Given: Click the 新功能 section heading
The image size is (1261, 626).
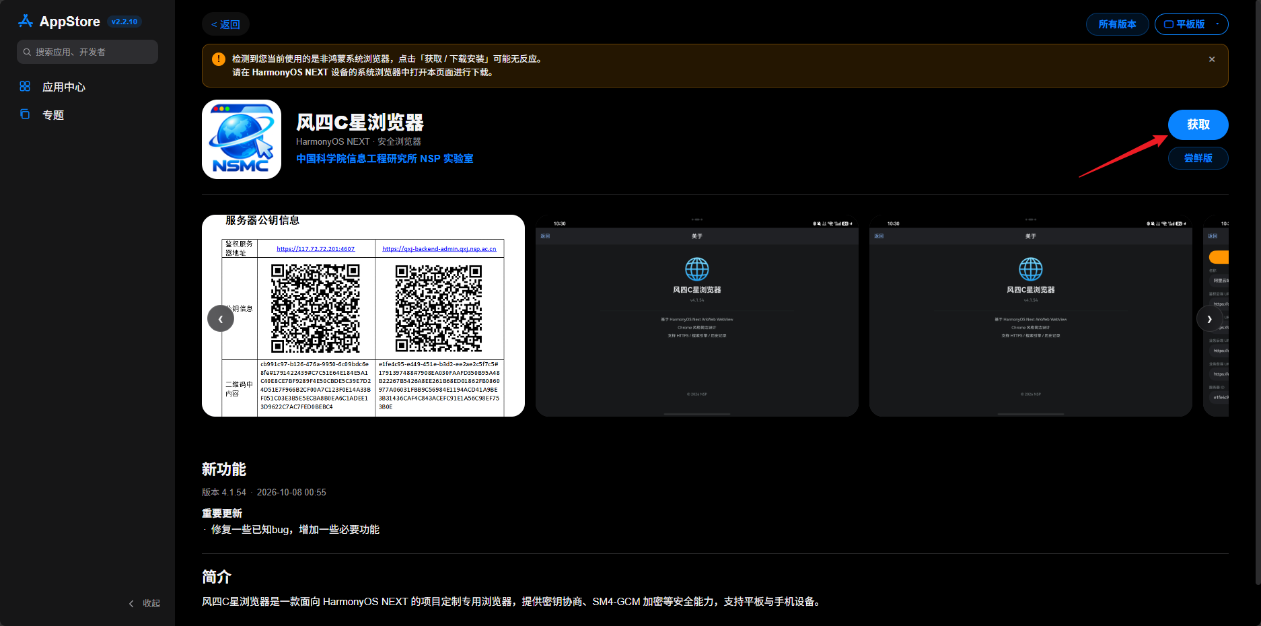Looking at the screenshot, I should 224,469.
